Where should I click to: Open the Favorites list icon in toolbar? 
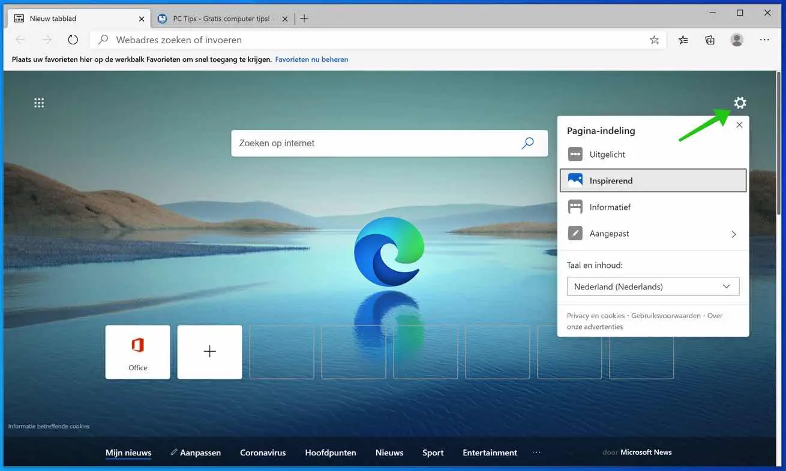tap(683, 40)
